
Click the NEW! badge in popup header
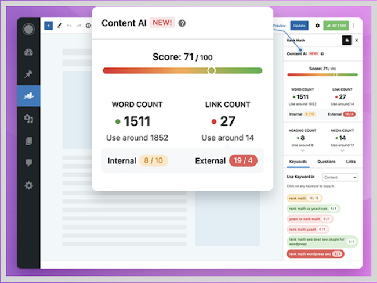(162, 23)
